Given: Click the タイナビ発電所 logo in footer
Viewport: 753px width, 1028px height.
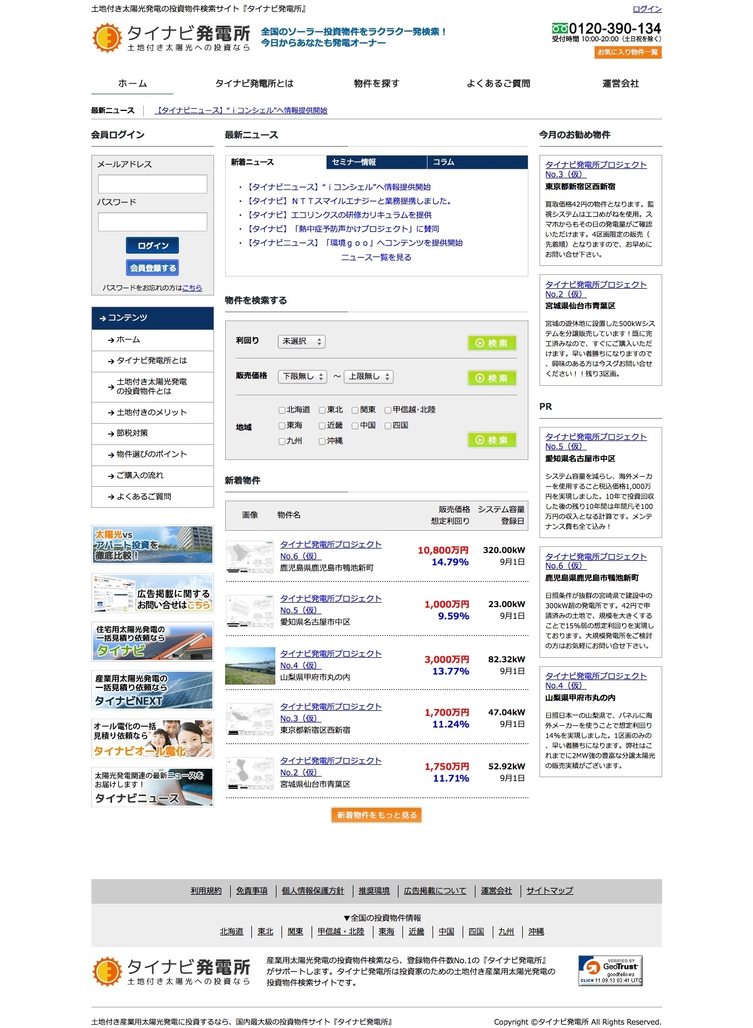Looking at the screenshot, I should pos(171,972).
